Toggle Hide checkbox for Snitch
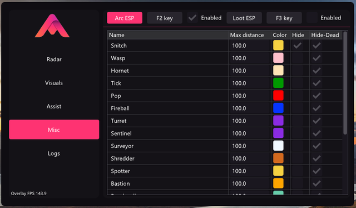The width and height of the screenshot is (356, 208). pyautogui.click(x=298, y=46)
